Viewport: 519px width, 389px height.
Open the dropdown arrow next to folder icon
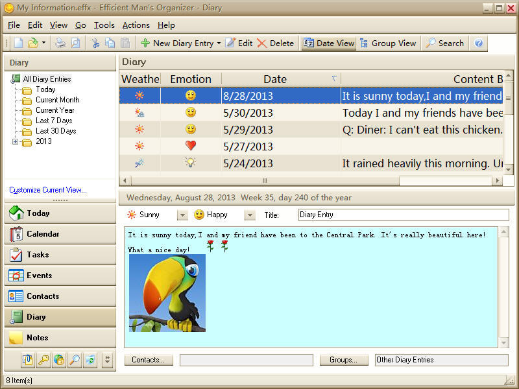pyautogui.click(x=43, y=43)
